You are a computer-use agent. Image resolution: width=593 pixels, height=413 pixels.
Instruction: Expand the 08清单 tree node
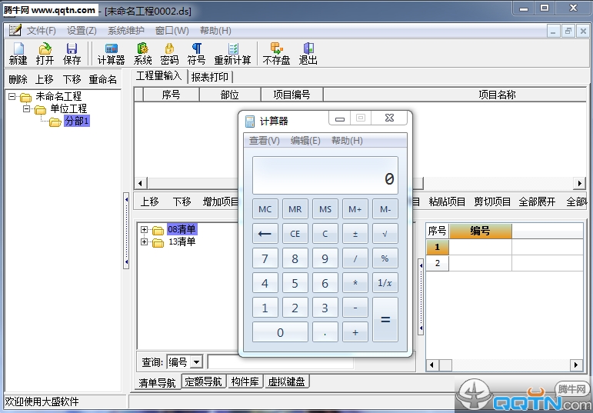(x=144, y=229)
